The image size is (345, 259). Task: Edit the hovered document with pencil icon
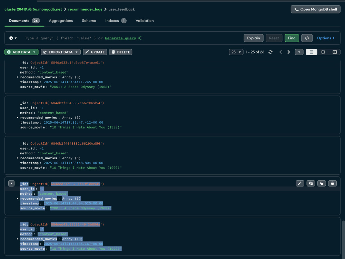tap(300, 183)
